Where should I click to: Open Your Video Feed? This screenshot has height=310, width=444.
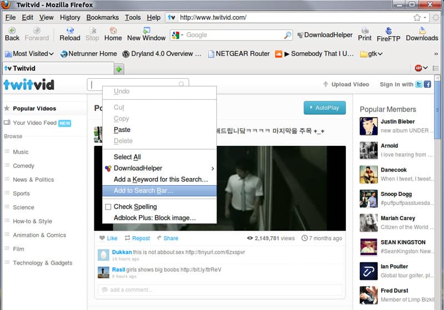(34, 123)
